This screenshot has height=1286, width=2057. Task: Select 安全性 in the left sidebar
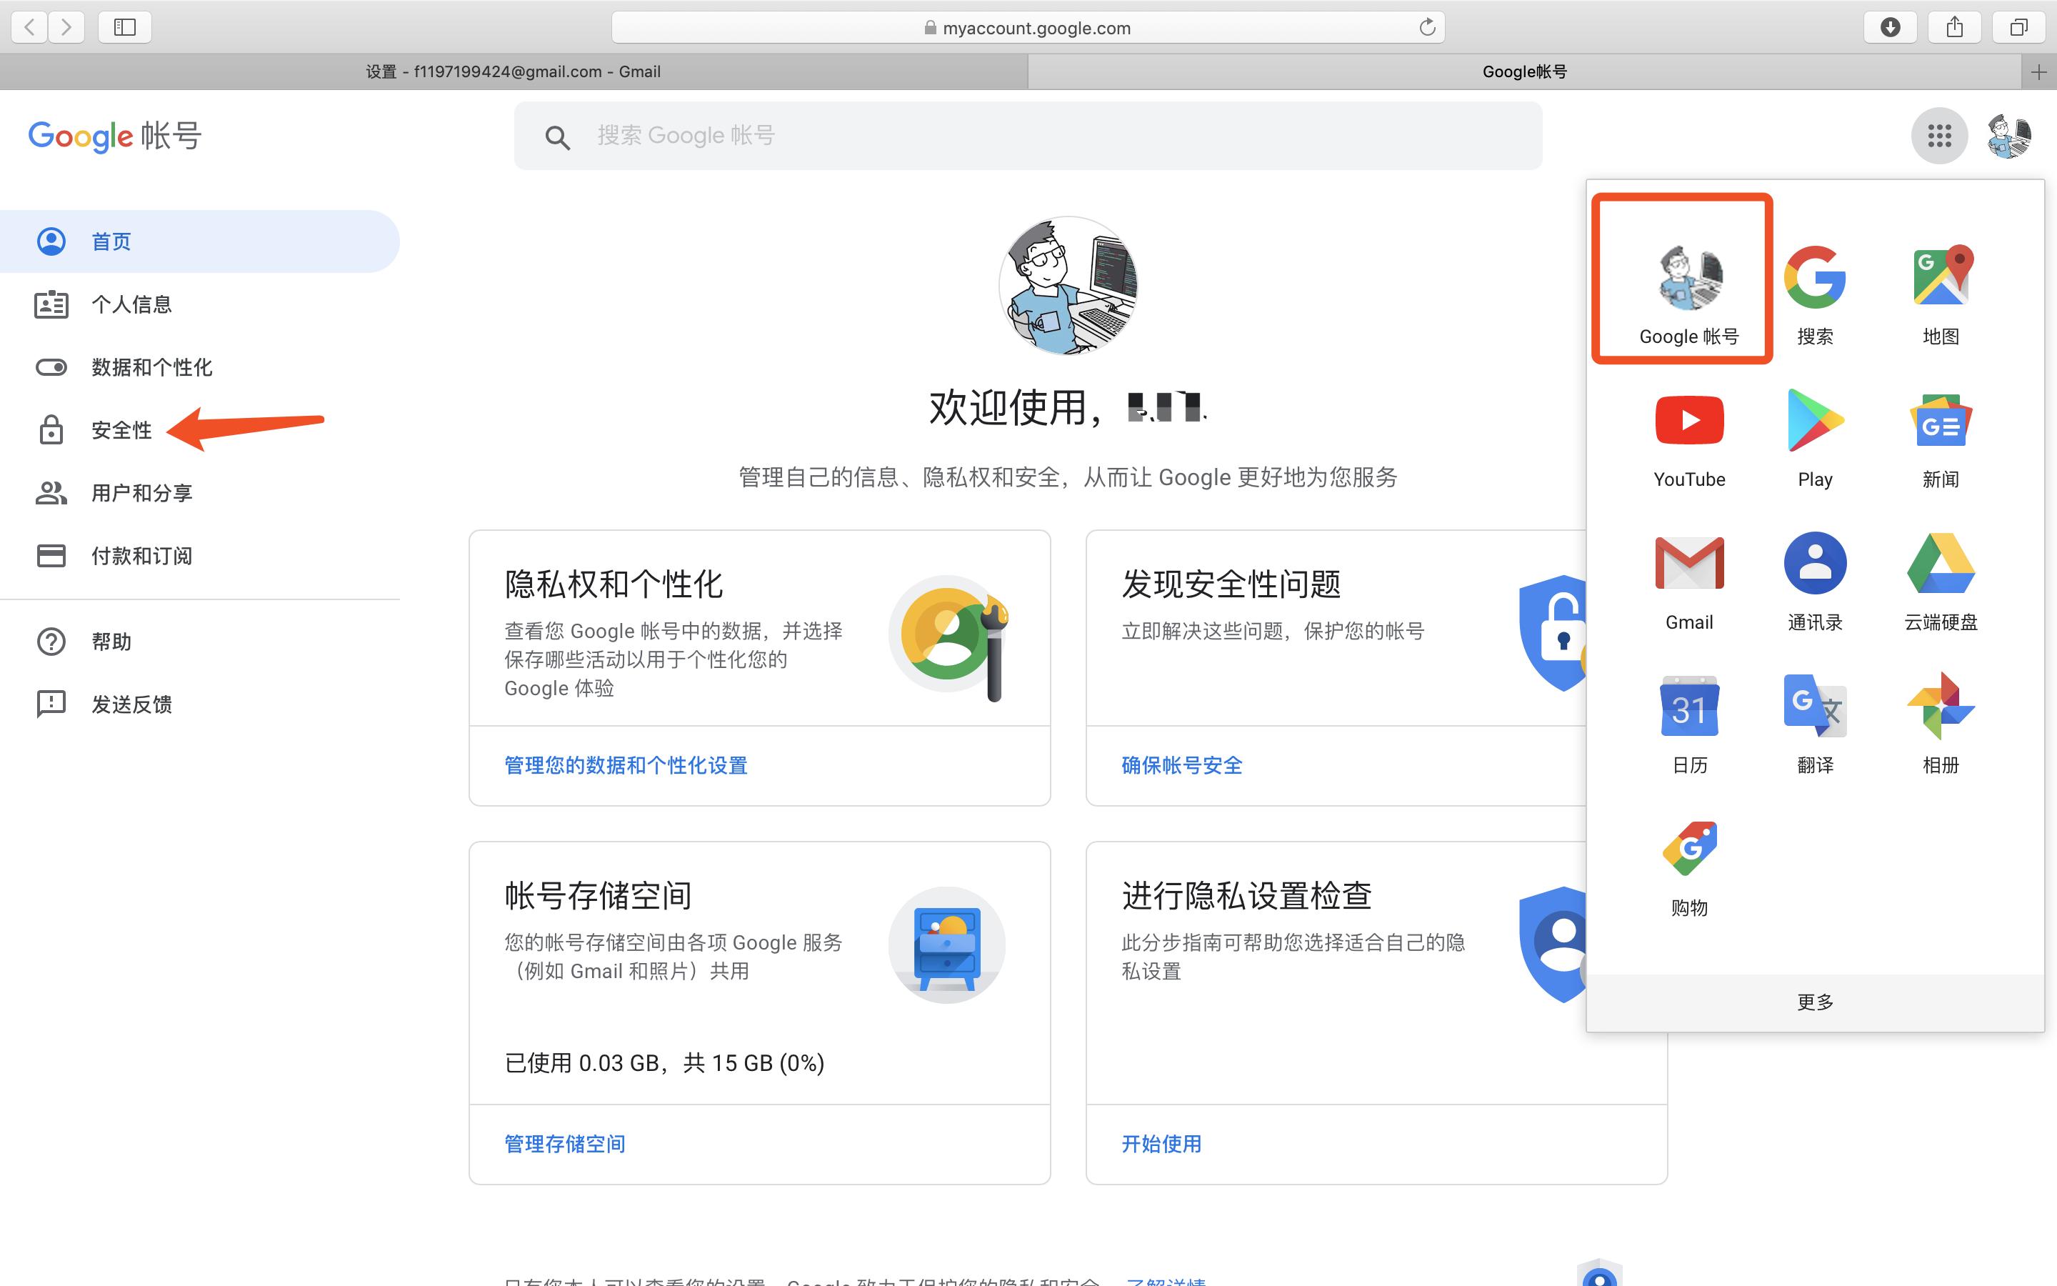[x=121, y=429]
